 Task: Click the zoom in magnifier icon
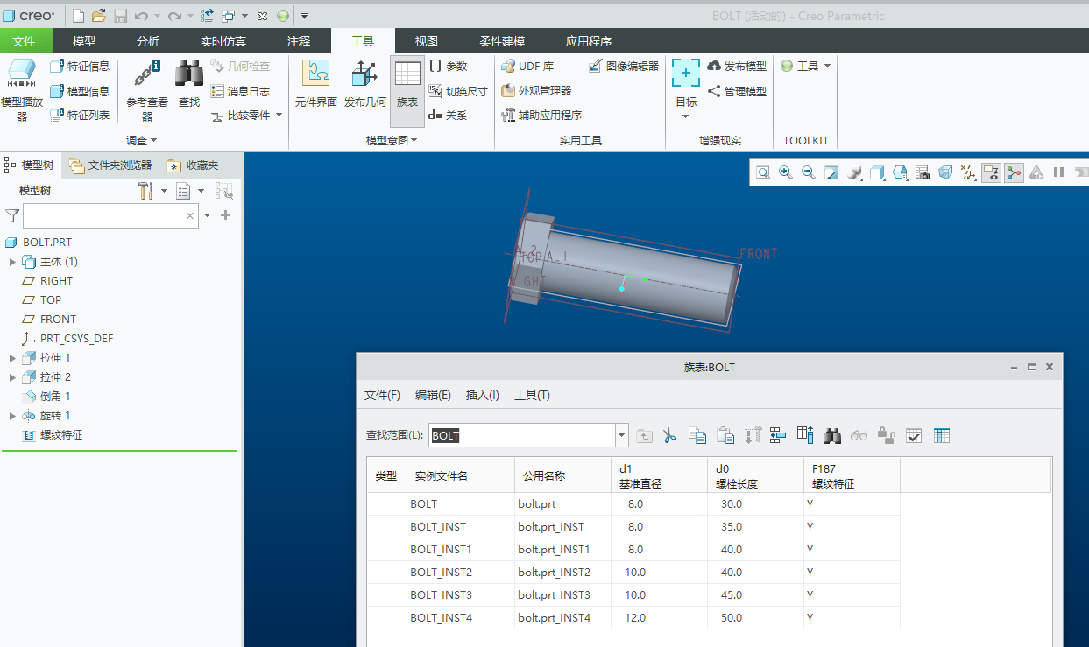click(x=786, y=173)
